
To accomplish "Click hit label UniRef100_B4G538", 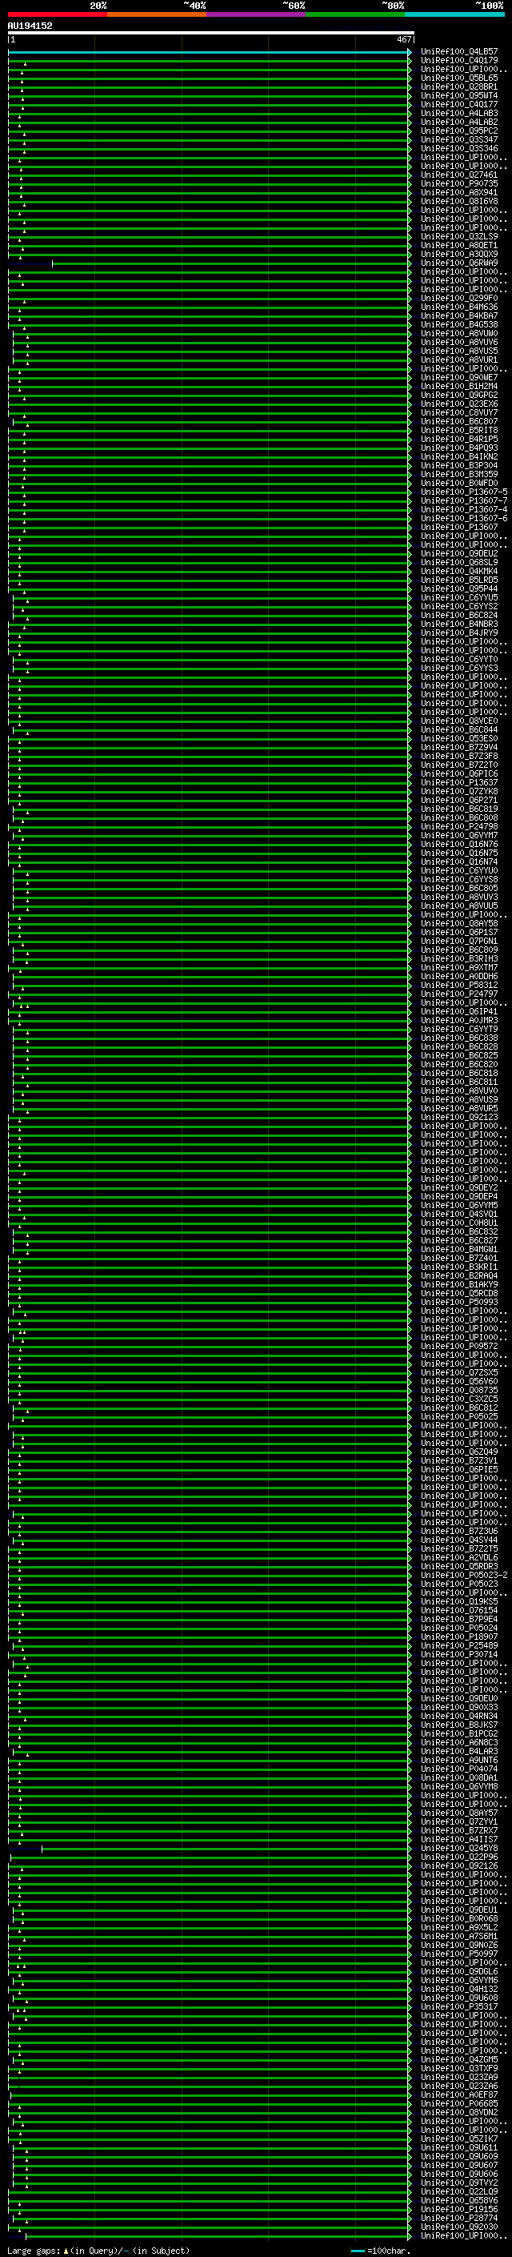I will (458, 325).
